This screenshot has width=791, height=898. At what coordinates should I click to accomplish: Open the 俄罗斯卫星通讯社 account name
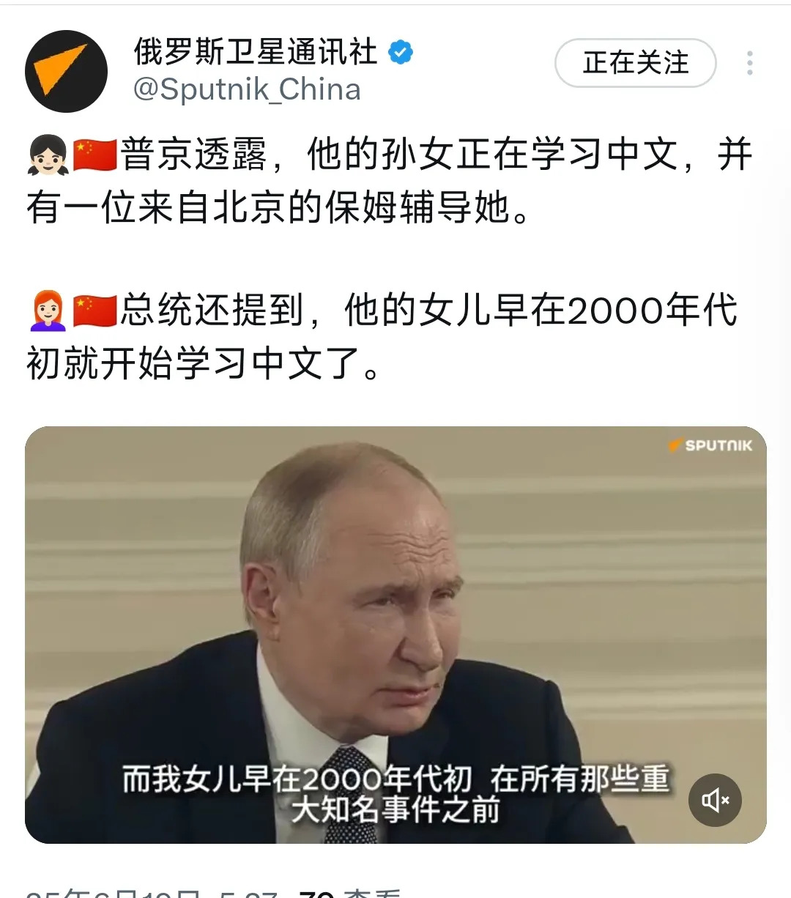pyautogui.click(x=256, y=52)
